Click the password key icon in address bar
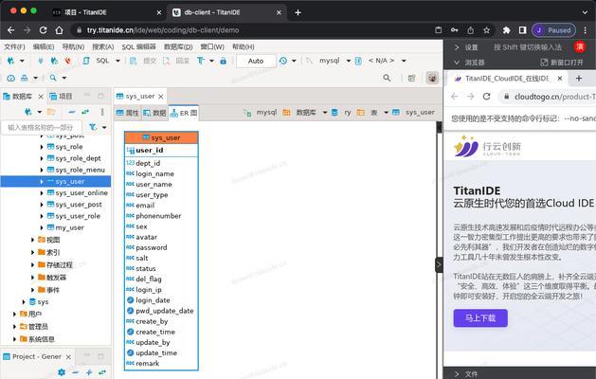 pyautogui.click(x=454, y=30)
